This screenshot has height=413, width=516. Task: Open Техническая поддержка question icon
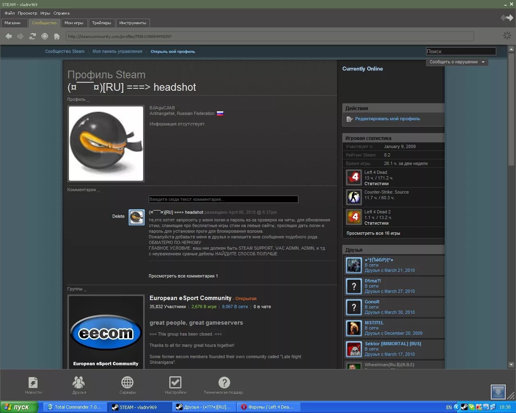click(224, 382)
